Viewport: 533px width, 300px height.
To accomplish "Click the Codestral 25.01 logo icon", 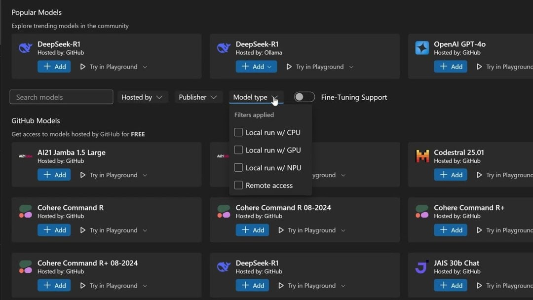I will point(422,156).
